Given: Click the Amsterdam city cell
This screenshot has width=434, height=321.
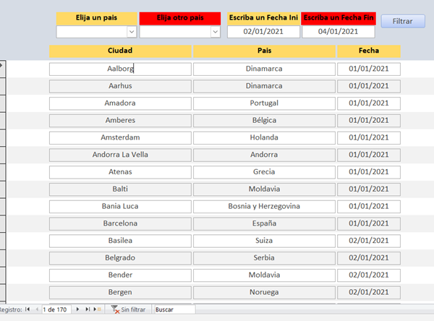Looking at the screenshot, I should pos(120,137).
